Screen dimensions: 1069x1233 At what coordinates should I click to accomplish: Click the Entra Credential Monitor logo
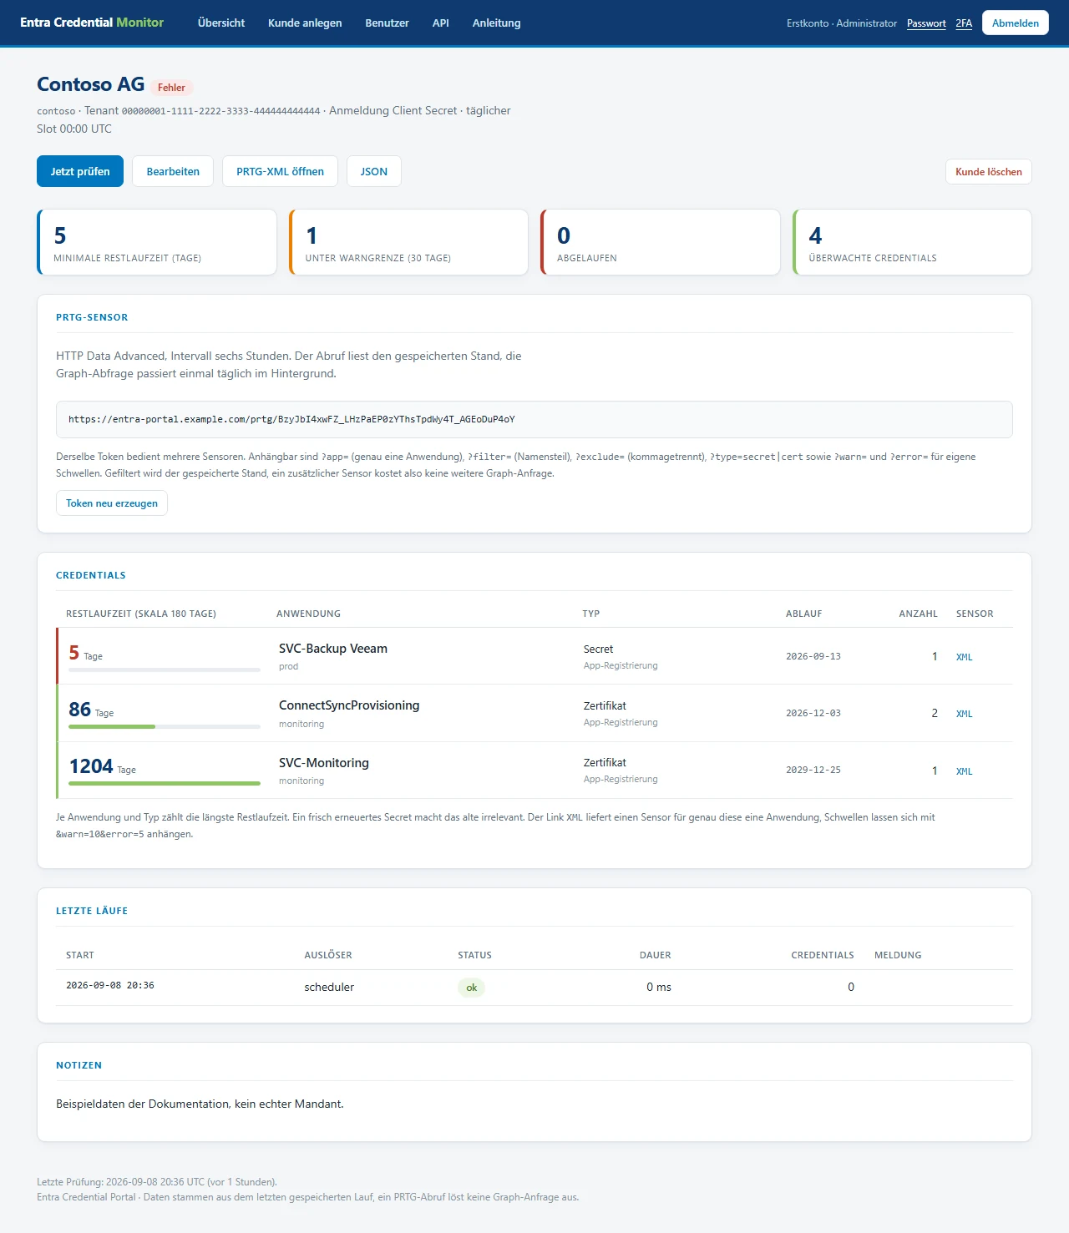tap(92, 23)
